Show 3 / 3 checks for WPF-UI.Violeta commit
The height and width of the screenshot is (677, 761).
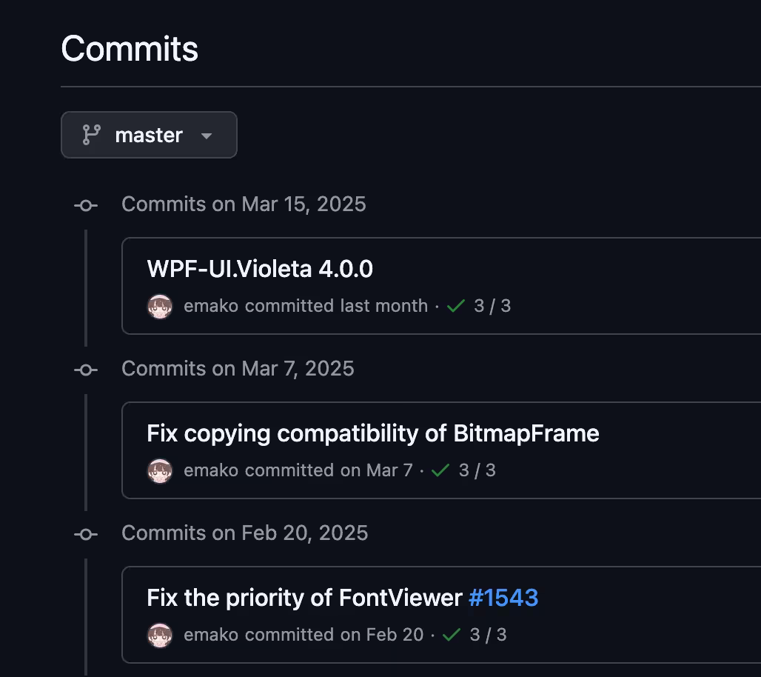tap(492, 306)
